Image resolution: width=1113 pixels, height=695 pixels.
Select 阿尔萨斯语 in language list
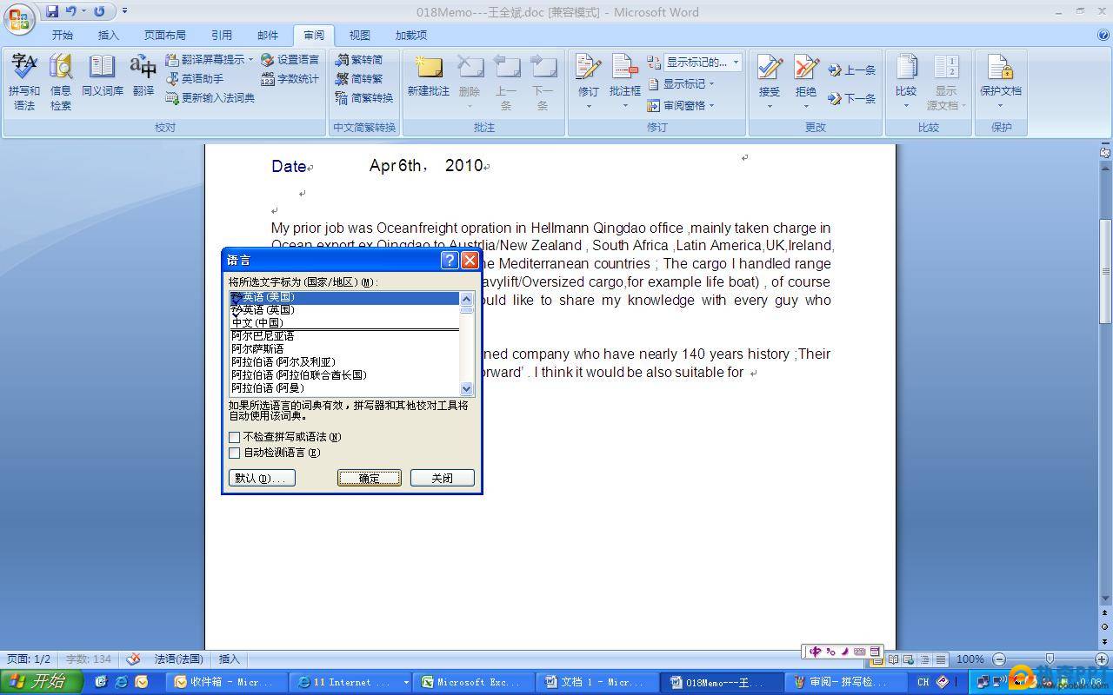click(x=344, y=349)
